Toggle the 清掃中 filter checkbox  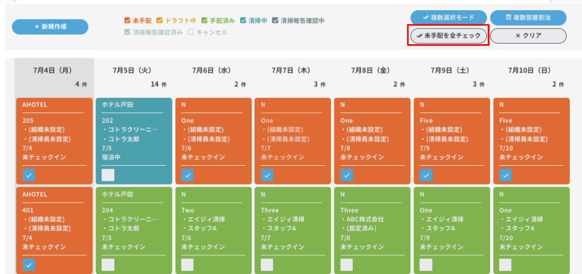(243, 21)
